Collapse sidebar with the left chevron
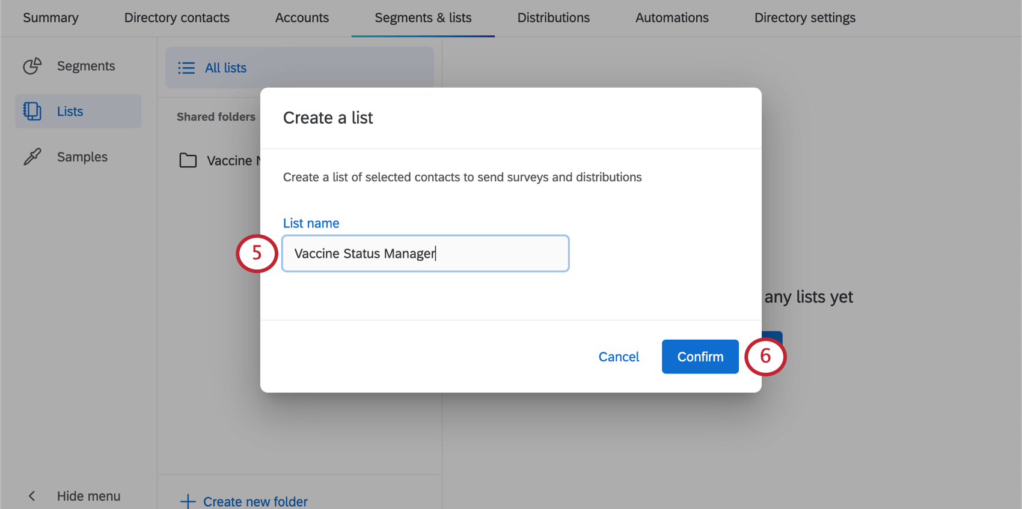 (32, 496)
